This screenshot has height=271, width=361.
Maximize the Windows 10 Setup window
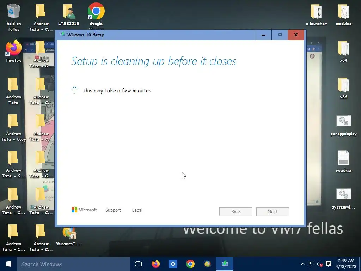tap(280, 35)
